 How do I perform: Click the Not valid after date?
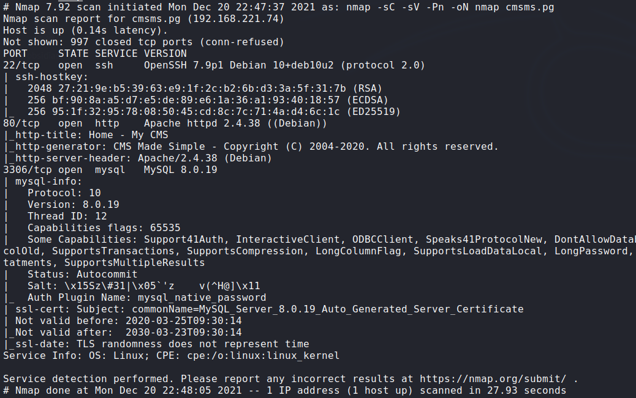pyautogui.click(x=183, y=333)
